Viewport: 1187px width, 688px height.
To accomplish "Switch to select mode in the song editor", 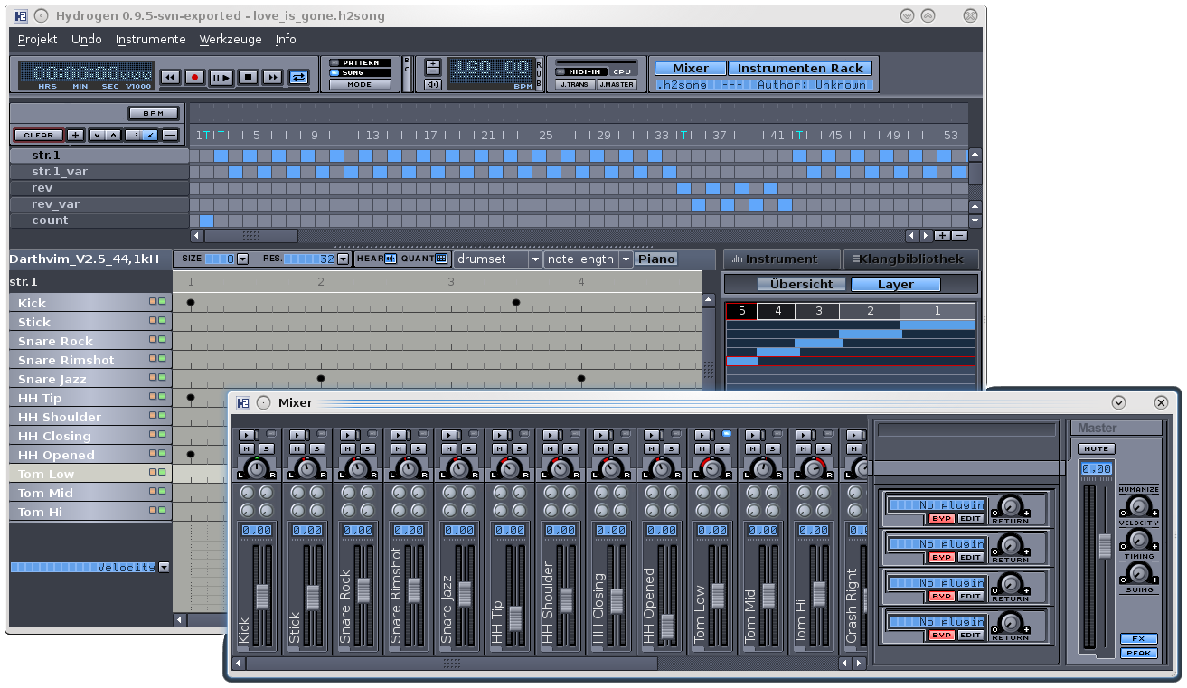I will (x=132, y=134).
